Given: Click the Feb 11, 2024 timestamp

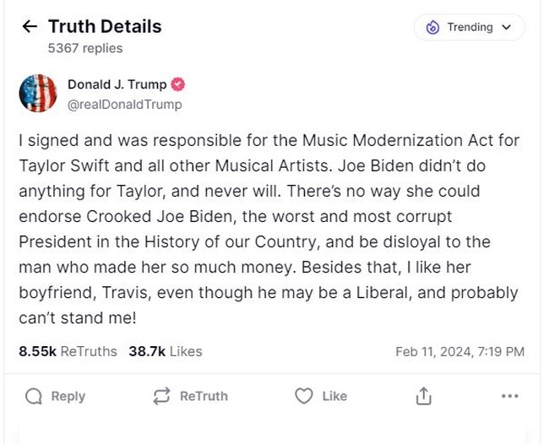Looking at the screenshot, I should point(459,351).
